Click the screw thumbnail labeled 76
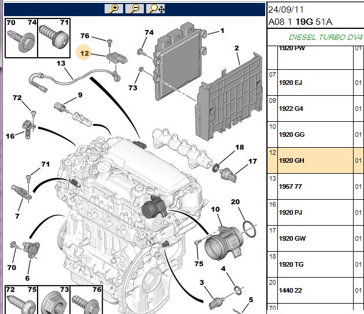The width and height of the screenshot is (364, 314). tap(86, 300)
